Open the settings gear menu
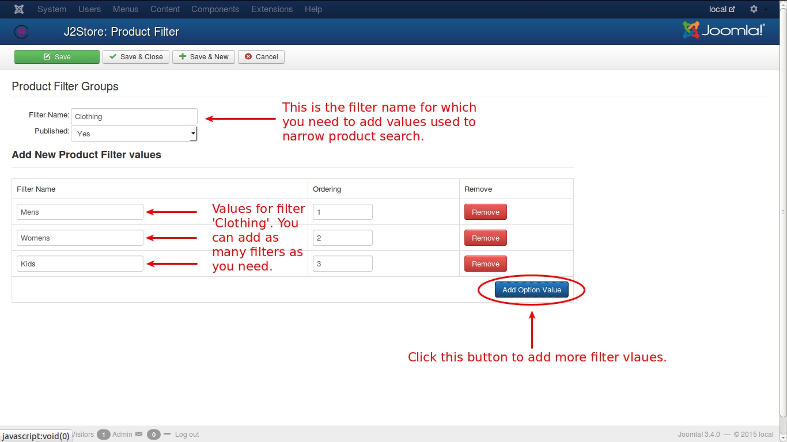Screen dimensions: 787x442 754,9
